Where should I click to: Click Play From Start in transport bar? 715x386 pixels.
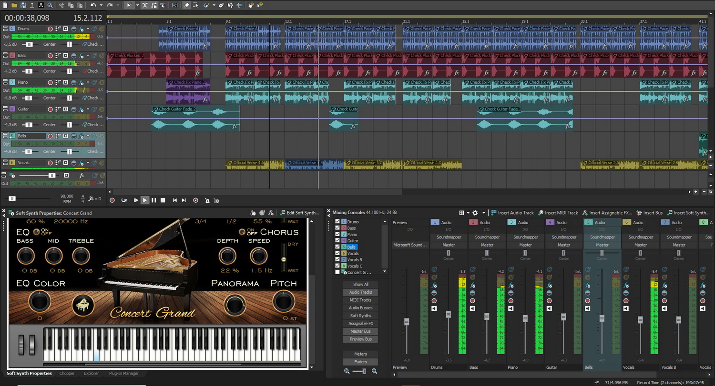click(x=136, y=200)
